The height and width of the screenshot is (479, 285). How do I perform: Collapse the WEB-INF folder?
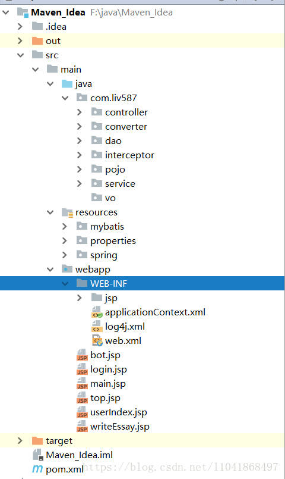65,283
